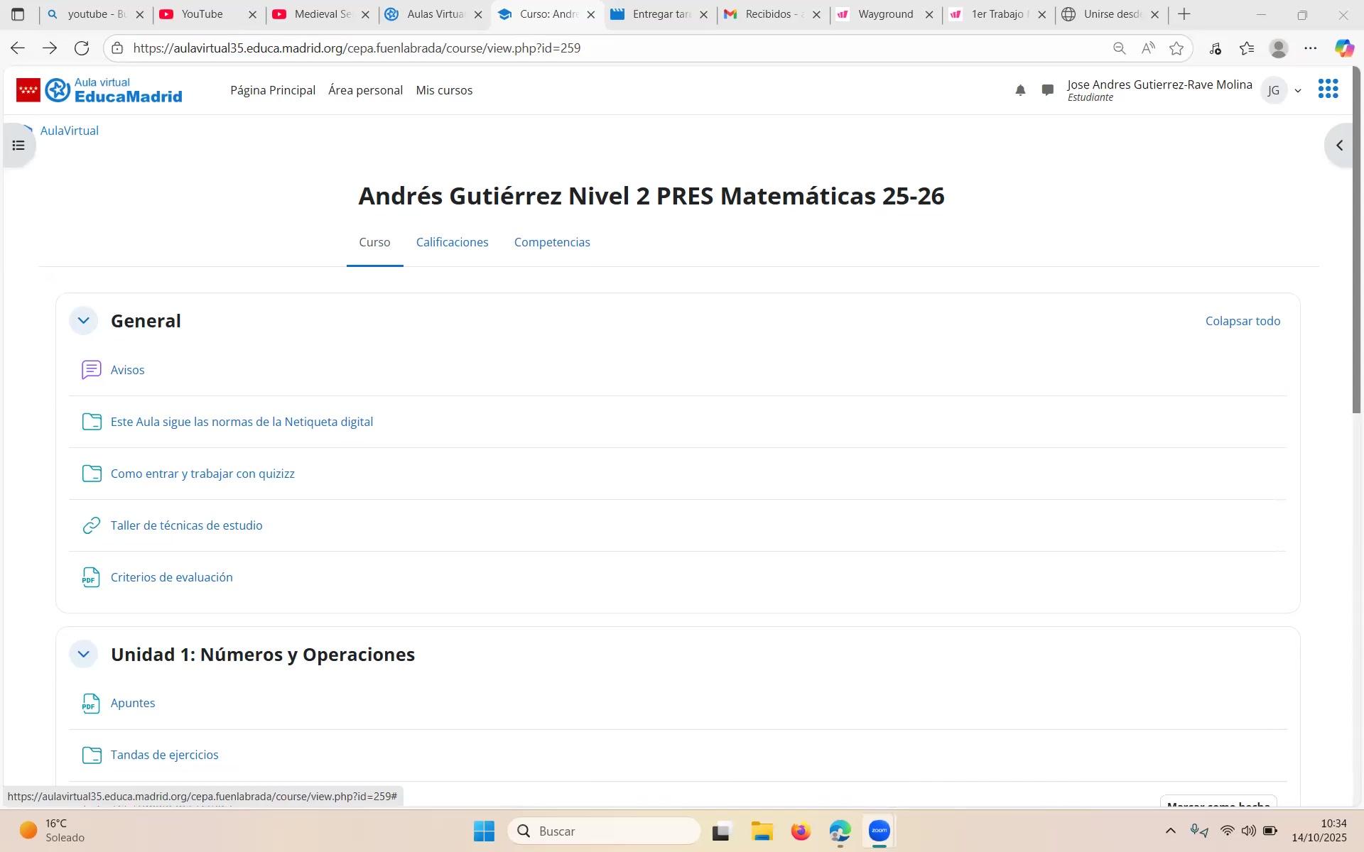The image size is (1364, 852).
Task: Click the browser address bar URL
Action: 357,48
